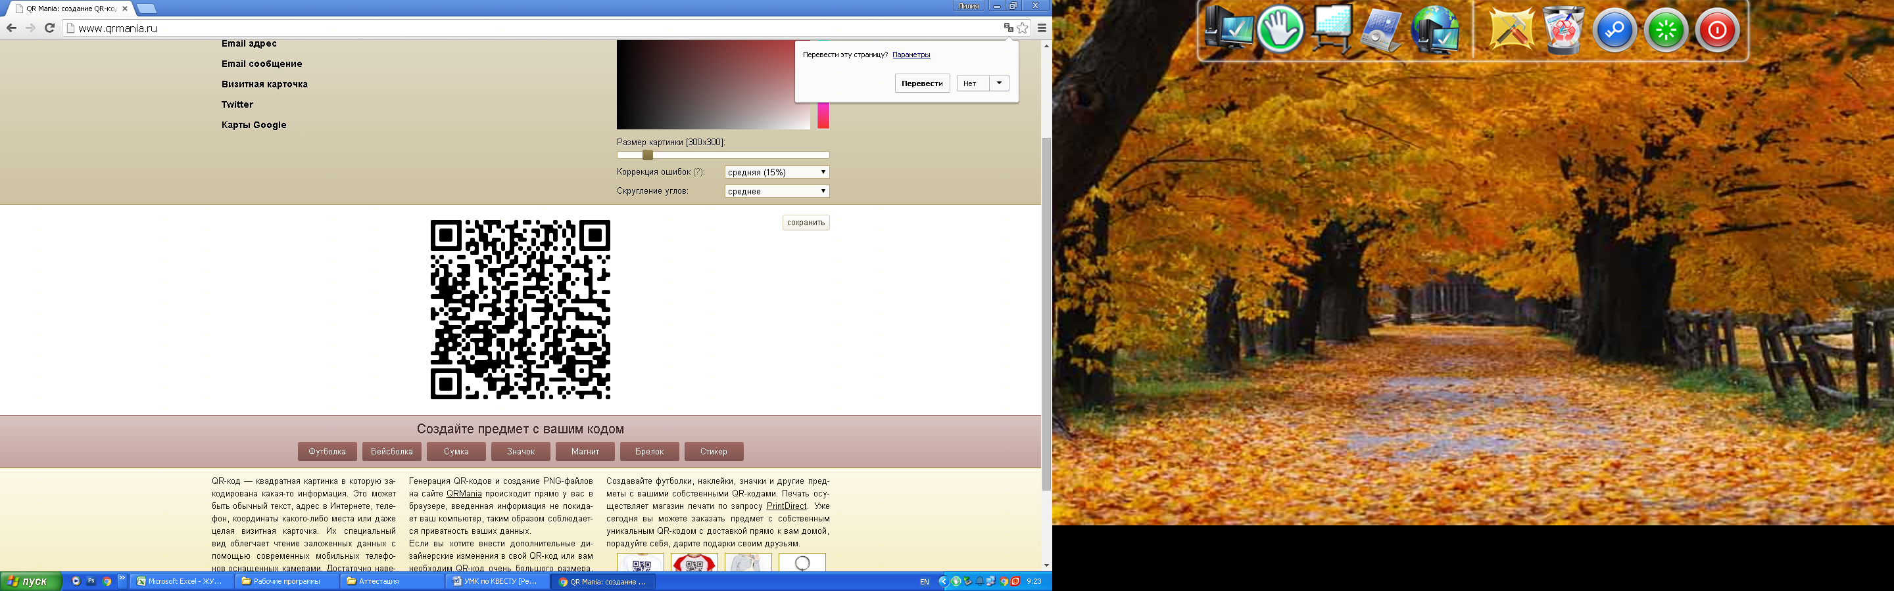Click the Футболка button
The image size is (1894, 591).
(328, 452)
